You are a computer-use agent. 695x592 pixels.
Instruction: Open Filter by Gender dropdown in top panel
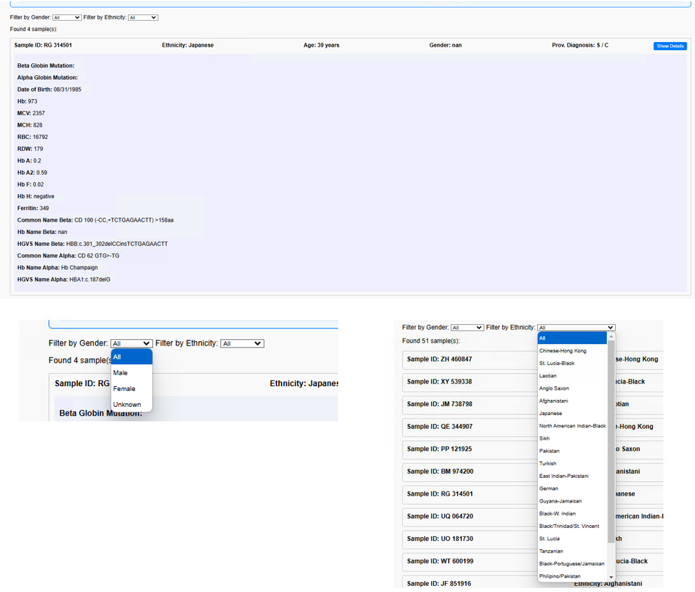(67, 18)
